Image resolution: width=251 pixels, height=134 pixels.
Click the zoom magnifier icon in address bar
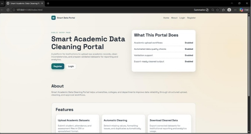[x=213, y=10]
